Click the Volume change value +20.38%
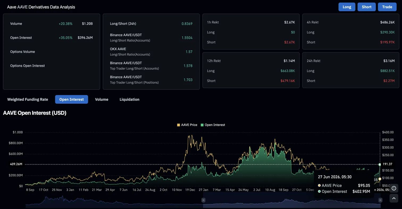This screenshot has height=209, width=402. coord(65,24)
